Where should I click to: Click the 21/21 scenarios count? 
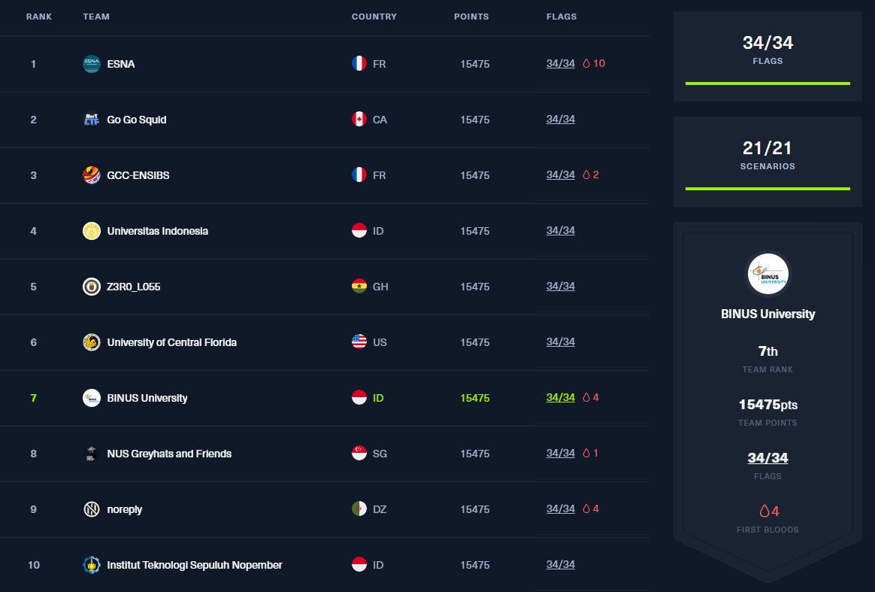pos(768,148)
